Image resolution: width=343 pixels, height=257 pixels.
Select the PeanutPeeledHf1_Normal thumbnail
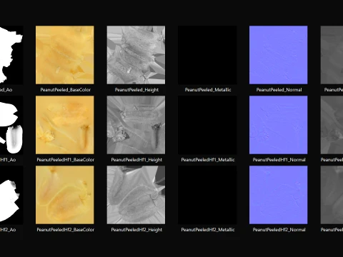[279, 125]
